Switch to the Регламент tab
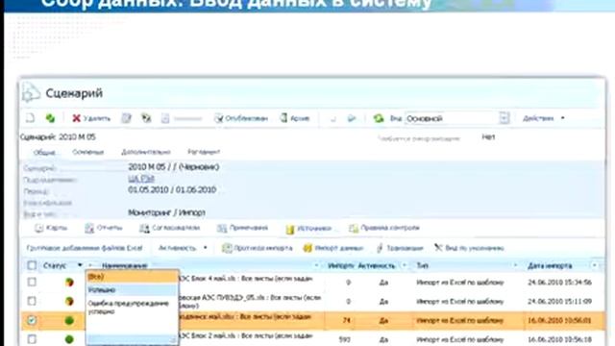This screenshot has height=346, width=615. 204,152
